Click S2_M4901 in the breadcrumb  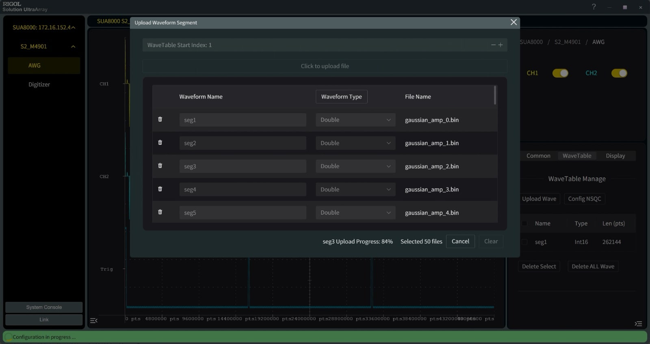pos(568,42)
